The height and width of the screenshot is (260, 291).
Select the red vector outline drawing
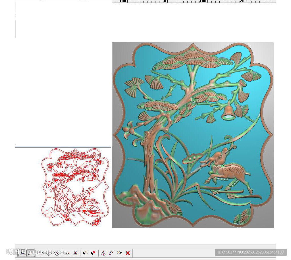coord(75,187)
